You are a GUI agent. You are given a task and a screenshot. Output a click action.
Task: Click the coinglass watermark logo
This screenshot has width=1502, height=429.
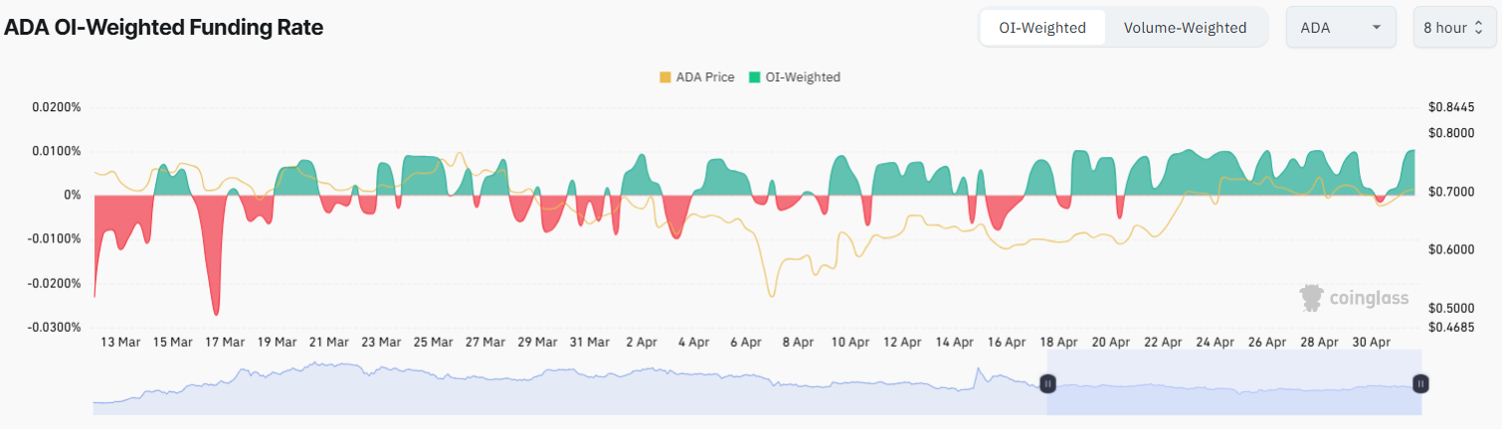1354,297
